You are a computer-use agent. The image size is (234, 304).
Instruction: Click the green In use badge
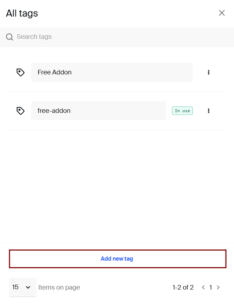(182, 111)
